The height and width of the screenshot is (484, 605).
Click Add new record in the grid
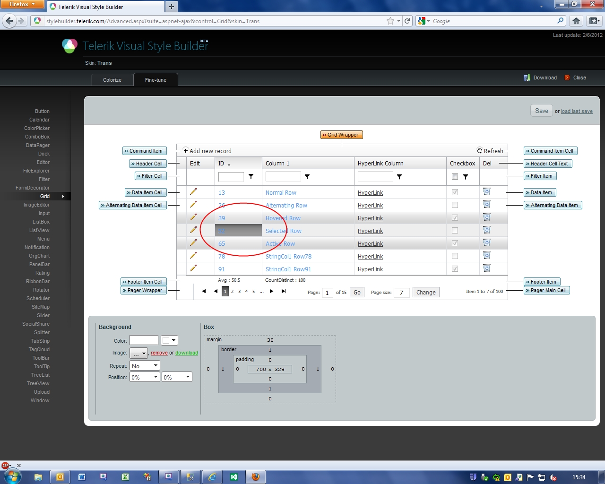click(x=207, y=151)
